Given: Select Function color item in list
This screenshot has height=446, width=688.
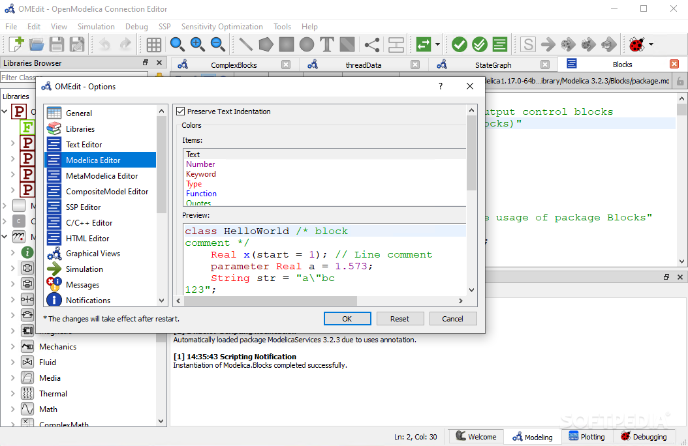Looking at the screenshot, I should coord(324,194).
